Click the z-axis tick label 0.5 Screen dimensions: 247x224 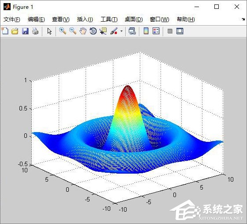pos(23,108)
